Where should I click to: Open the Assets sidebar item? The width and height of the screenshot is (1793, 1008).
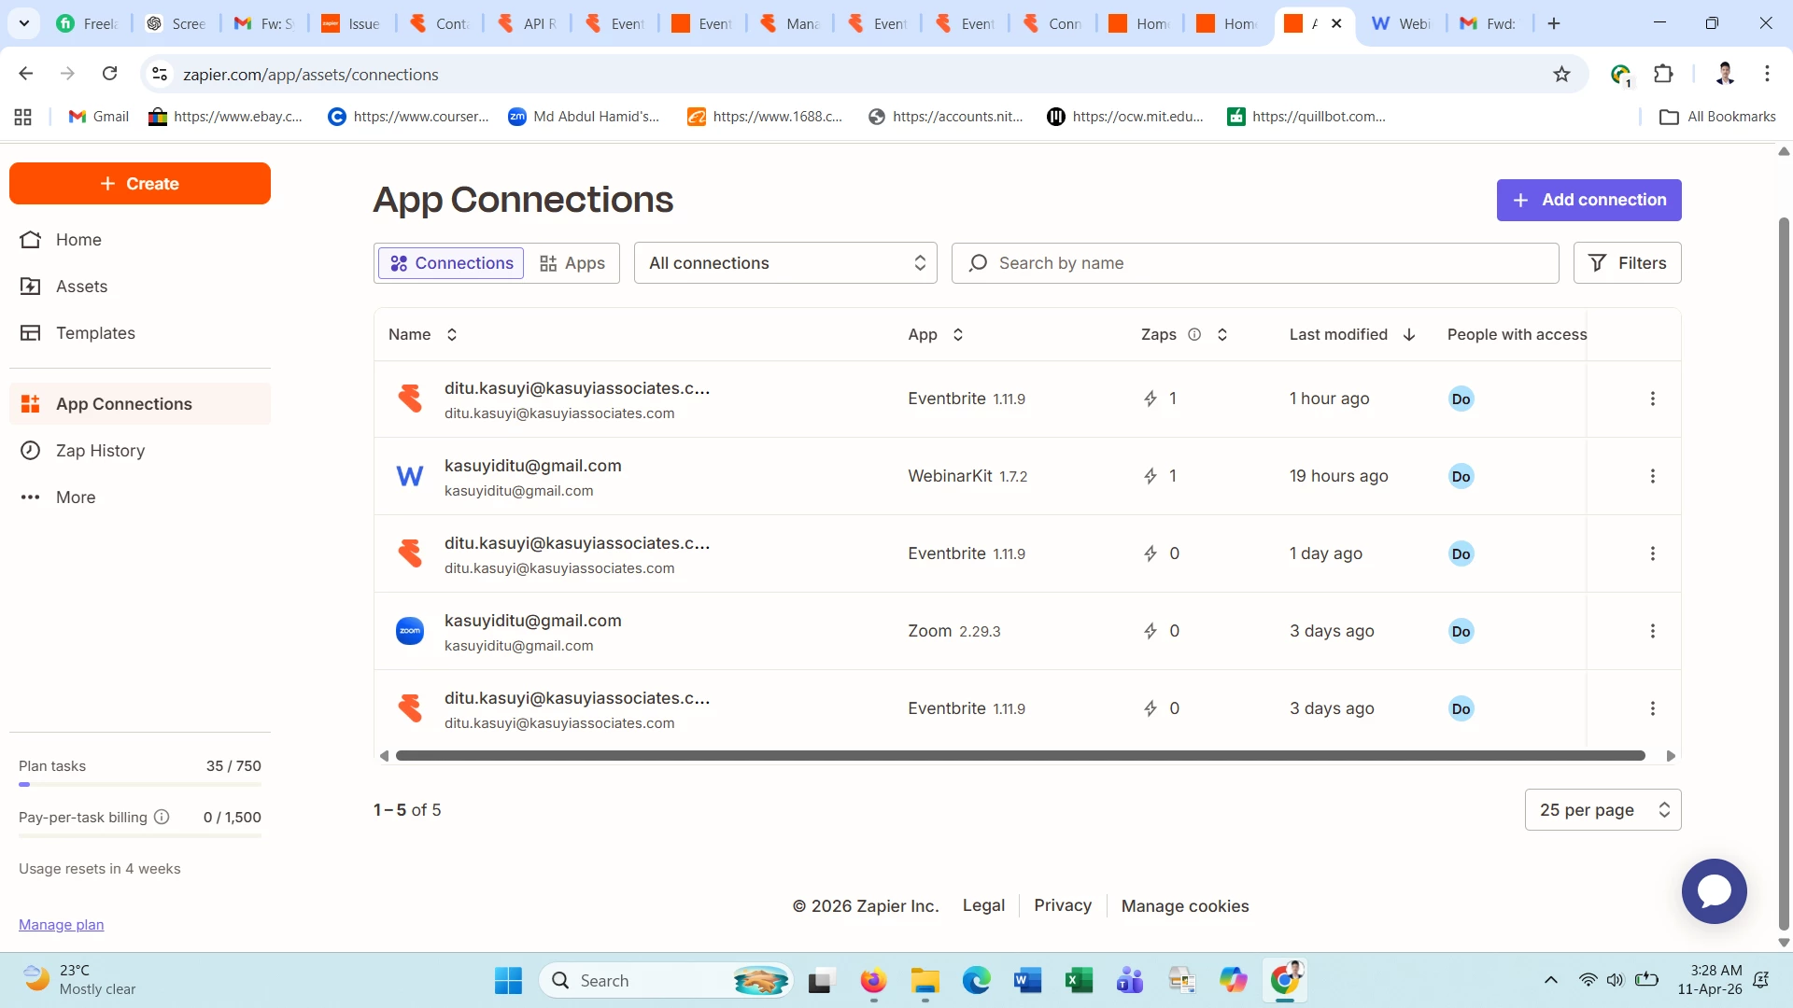pyautogui.click(x=81, y=287)
